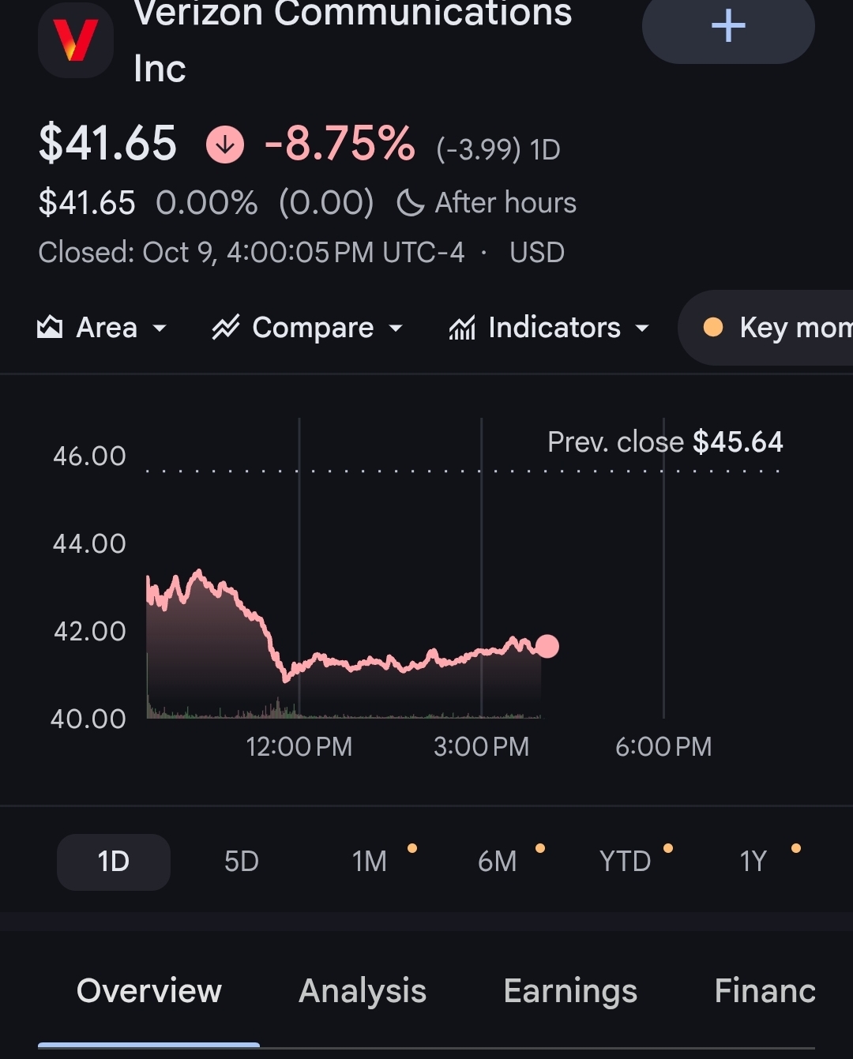Select the 1M range button
853x1059 pixels.
point(370,862)
